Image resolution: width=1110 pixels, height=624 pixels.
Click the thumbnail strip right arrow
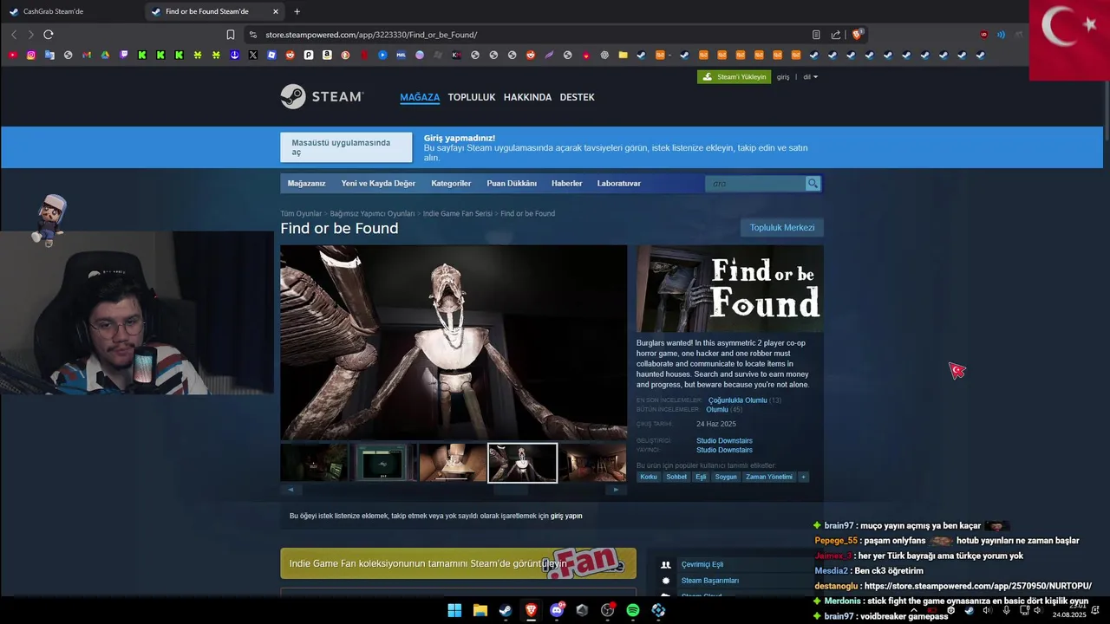pos(617,490)
